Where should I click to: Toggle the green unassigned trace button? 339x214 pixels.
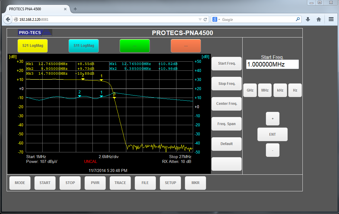pyautogui.click(x=135, y=46)
